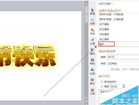Select the 随机 (Random) transition
Image resolution: width=139 pixels, height=105 pixels.
119,44
